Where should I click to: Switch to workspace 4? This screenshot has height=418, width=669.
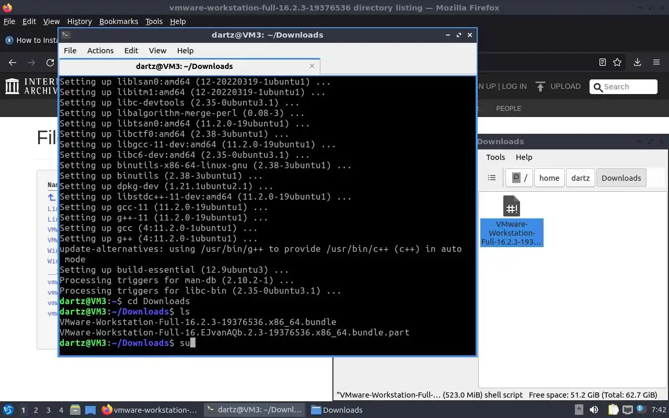(x=61, y=410)
